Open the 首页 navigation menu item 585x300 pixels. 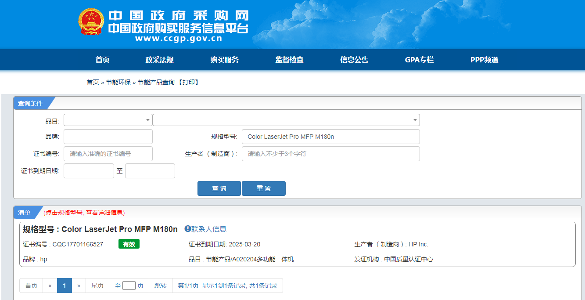pyautogui.click(x=103, y=60)
